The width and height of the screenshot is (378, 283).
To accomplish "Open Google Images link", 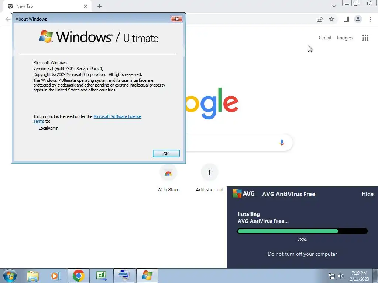I will pos(344,38).
